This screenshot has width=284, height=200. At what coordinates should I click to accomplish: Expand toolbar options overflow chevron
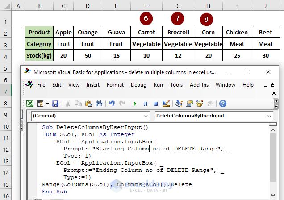point(276,104)
